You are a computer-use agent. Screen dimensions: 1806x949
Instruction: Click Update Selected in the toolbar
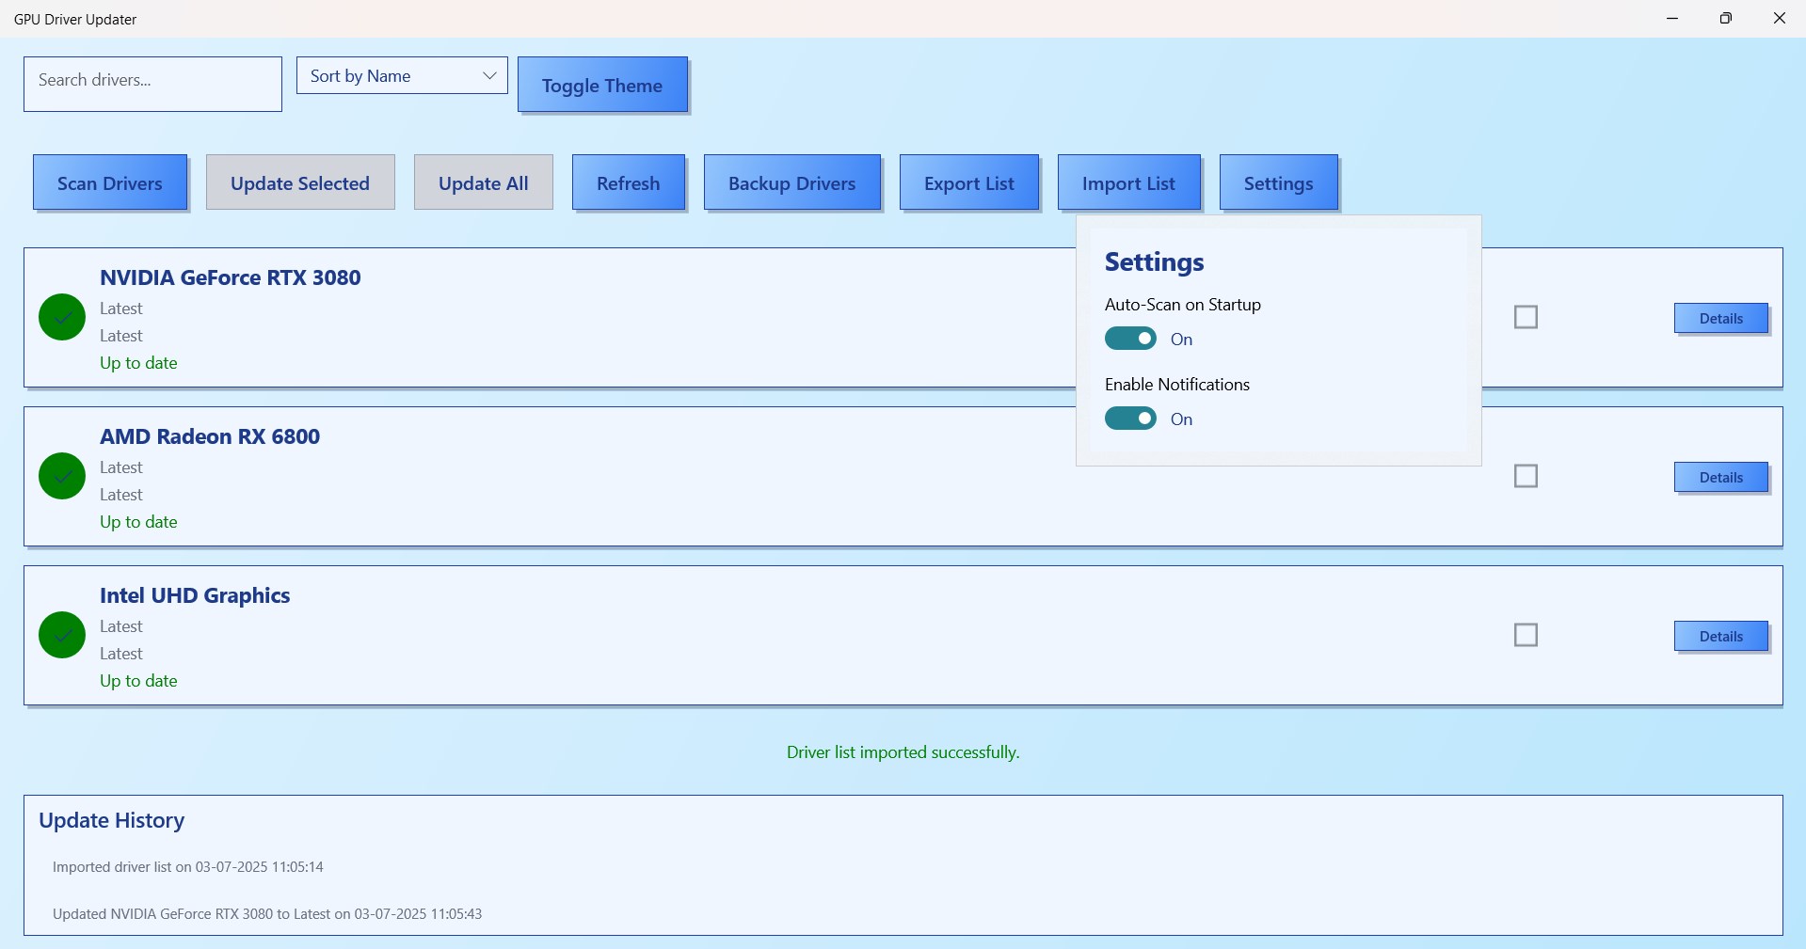(x=299, y=182)
